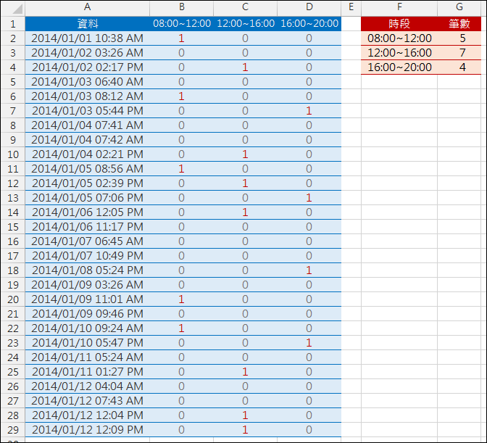
Task: Select cell 2014/01/02 02:17 PM
Action: pyautogui.click(x=87, y=67)
